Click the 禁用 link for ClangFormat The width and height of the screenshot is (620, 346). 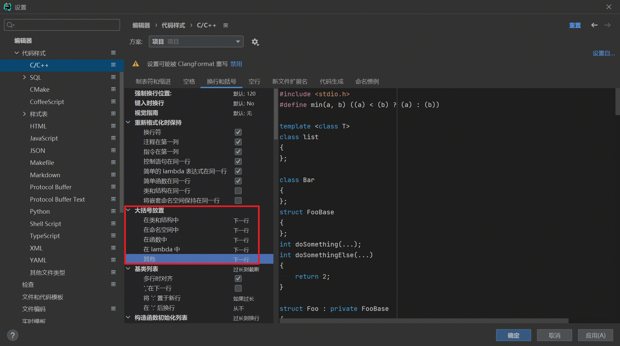[236, 64]
